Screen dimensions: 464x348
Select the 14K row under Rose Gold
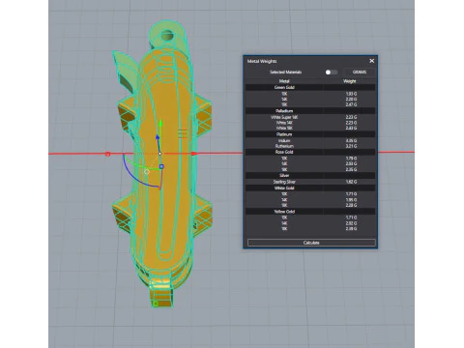point(310,164)
